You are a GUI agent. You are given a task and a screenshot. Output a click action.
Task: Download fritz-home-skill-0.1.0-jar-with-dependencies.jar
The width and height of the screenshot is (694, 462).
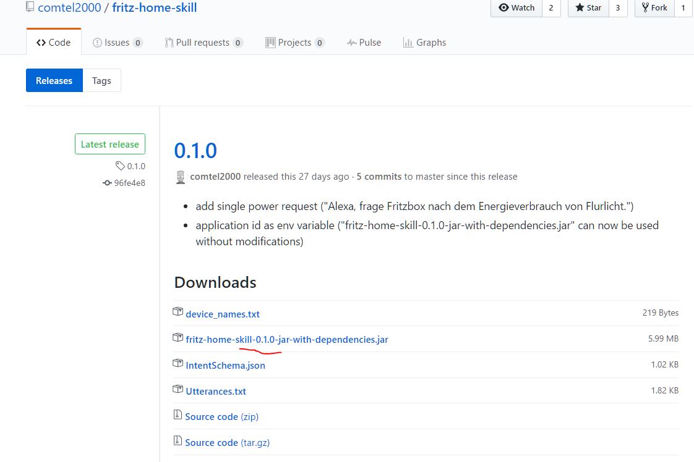[287, 340]
